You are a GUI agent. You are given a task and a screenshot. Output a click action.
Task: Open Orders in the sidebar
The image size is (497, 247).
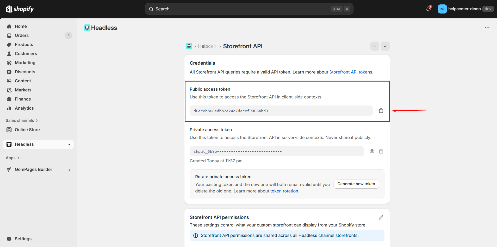click(22, 35)
